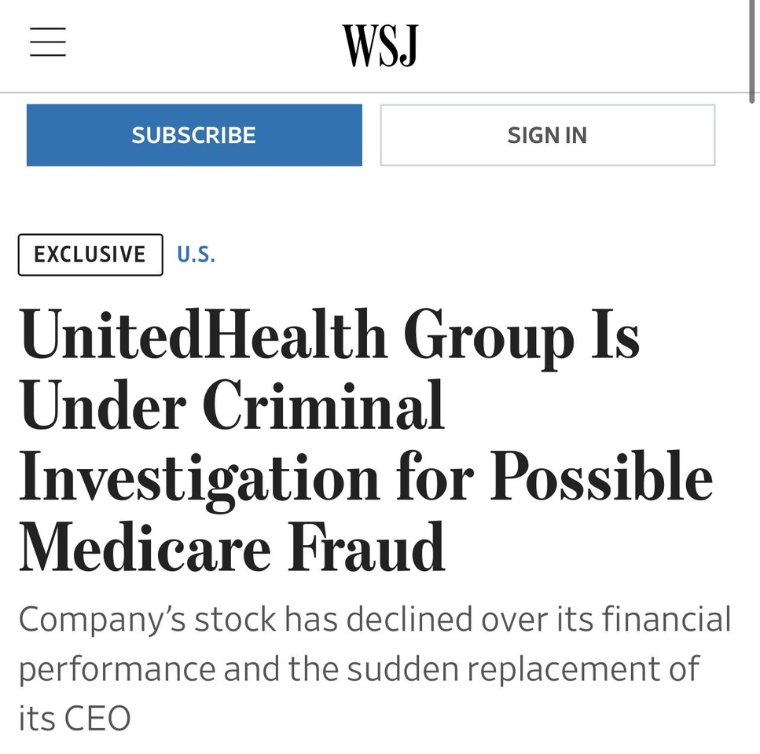
Task: Open the hamburger navigation menu
Action: (47, 42)
